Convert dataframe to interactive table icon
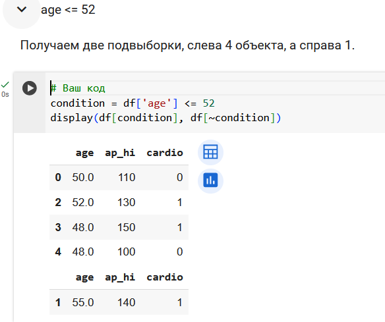 tap(210, 152)
